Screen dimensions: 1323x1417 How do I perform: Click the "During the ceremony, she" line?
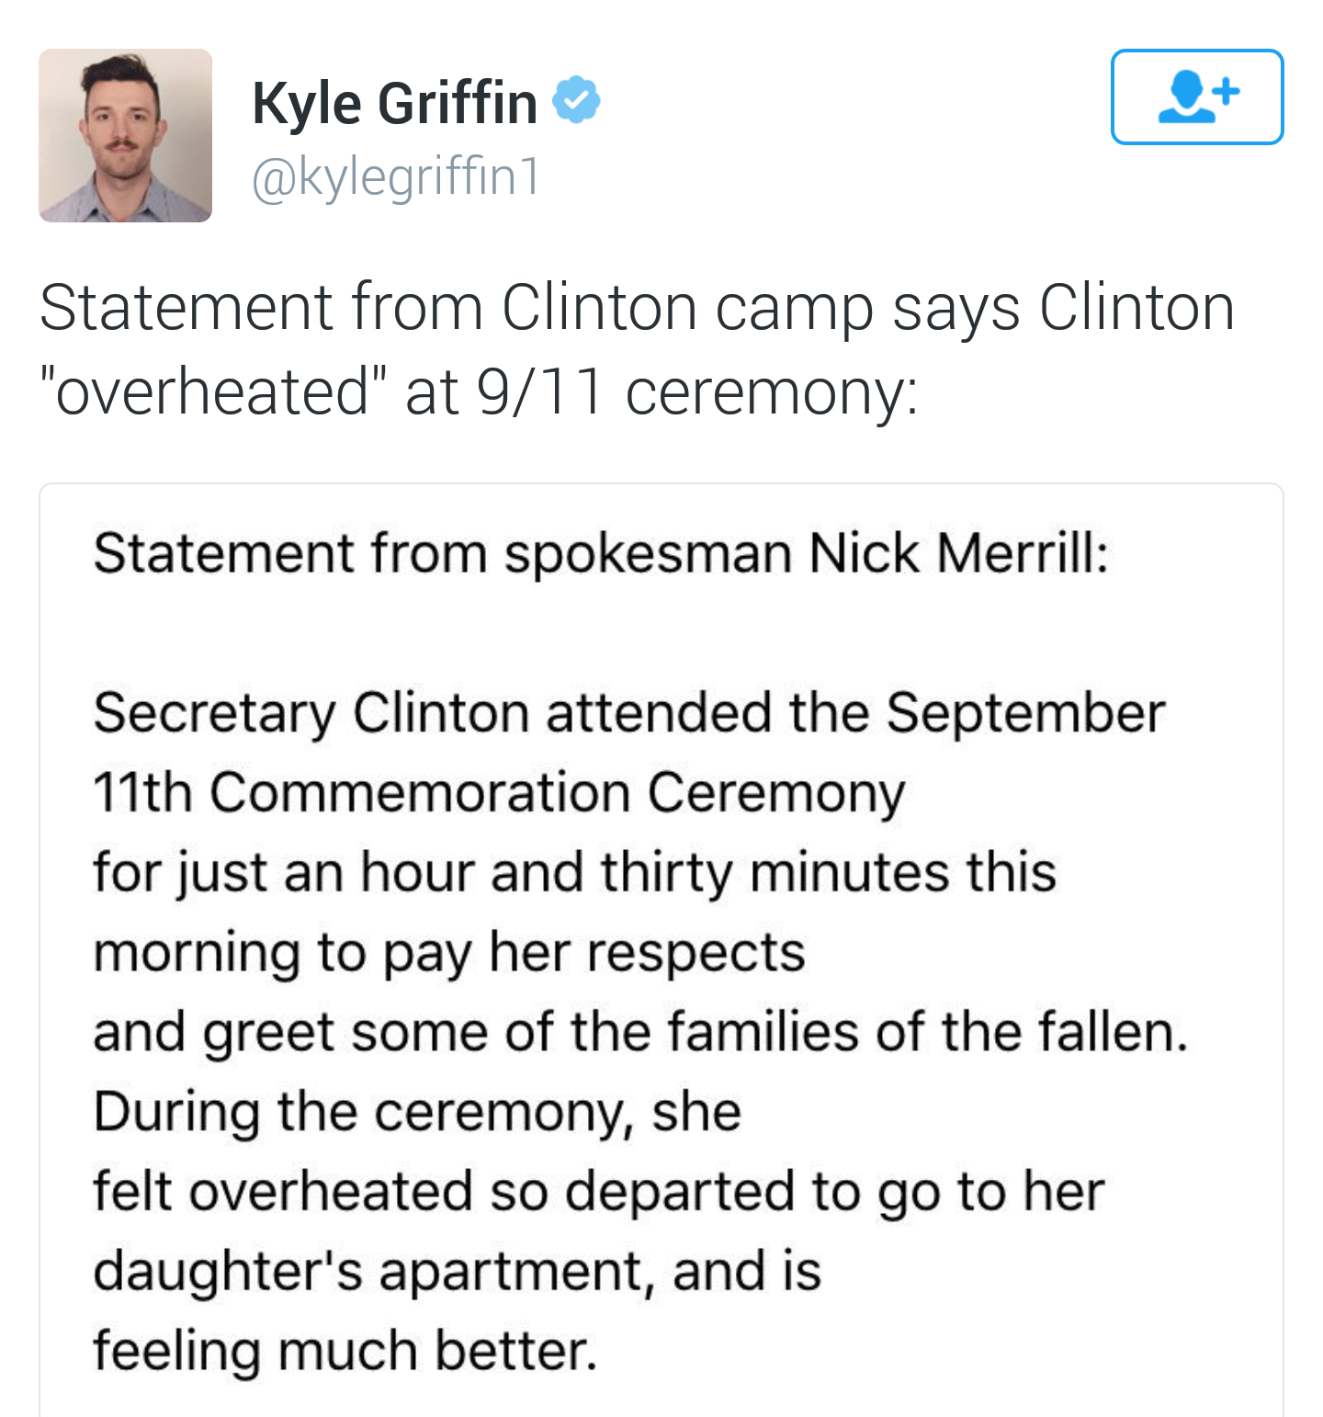(417, 1111)
